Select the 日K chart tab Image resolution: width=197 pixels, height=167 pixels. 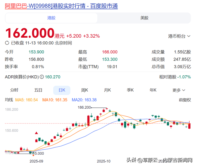point(62,90)
